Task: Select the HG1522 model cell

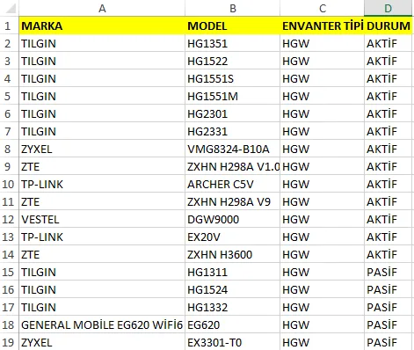Action: [233, 61]
